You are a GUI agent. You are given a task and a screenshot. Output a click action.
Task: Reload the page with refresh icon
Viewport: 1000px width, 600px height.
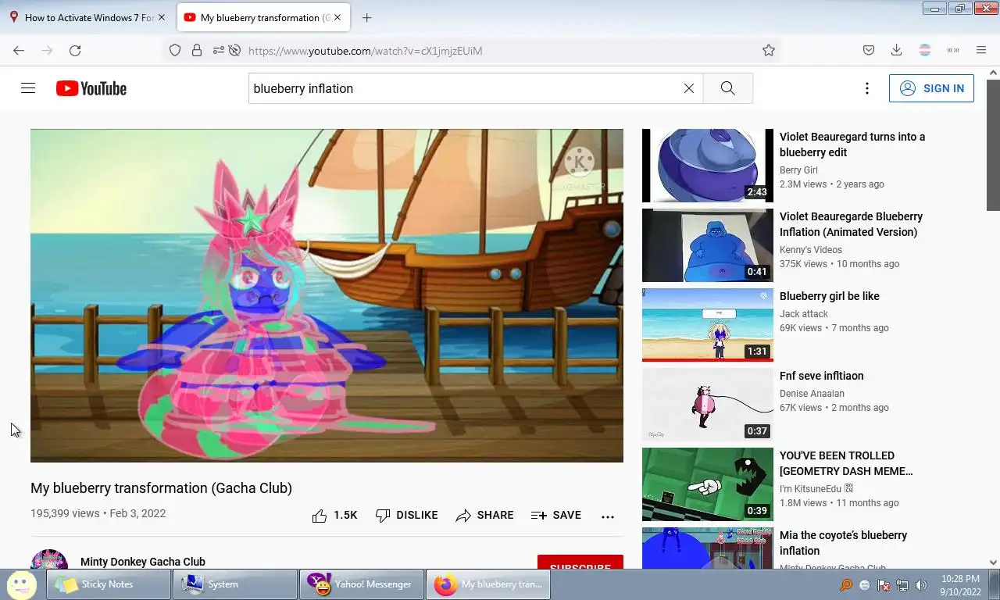75,50
